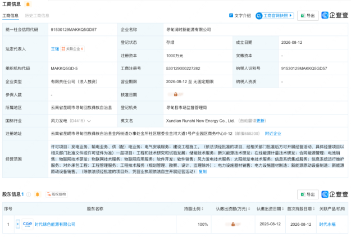
Task: Open shareholder 时代绿色能源有限公司 link
Action: (x=55, y=224)
